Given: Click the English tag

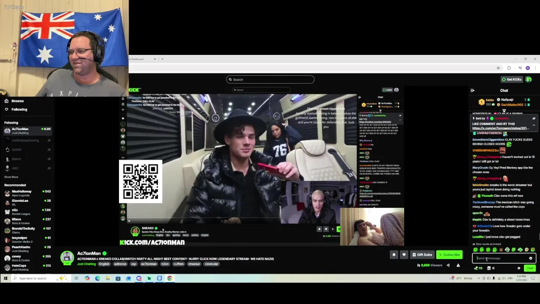Looking at the screenshot, I should (104, 264).
